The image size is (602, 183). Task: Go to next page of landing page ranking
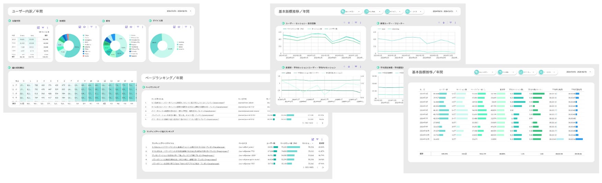click(x=322, y=167)
